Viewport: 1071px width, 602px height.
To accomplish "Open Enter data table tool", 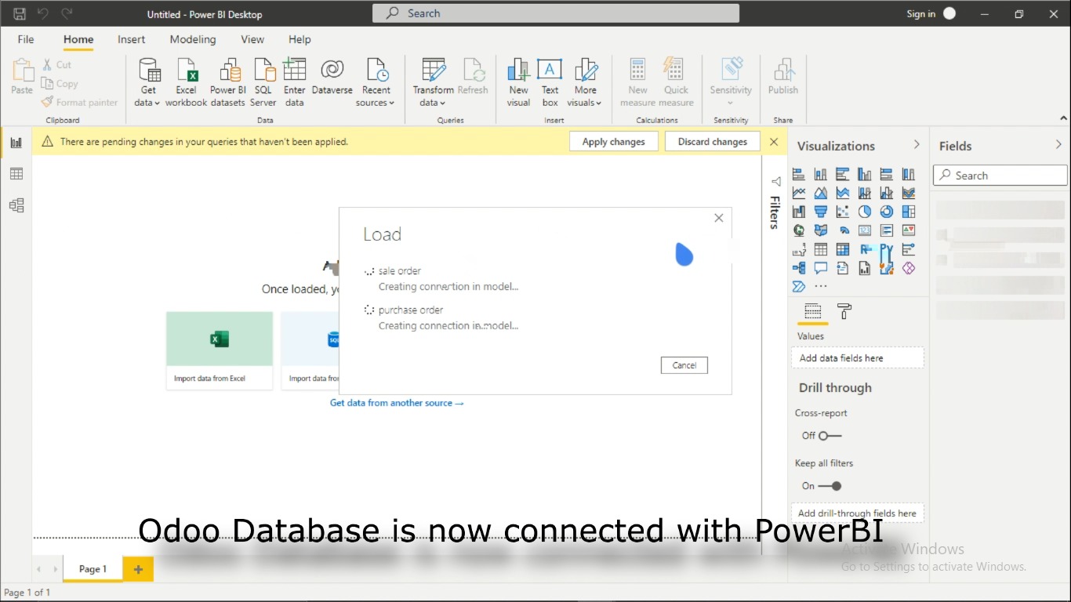I will tap(295, 82).
